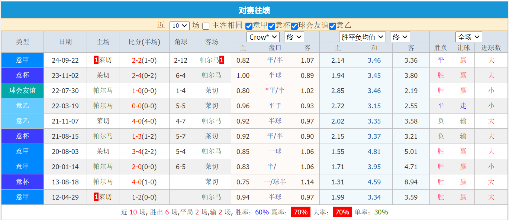Open the match count dropdown showing 10

(x=180, y=25)
